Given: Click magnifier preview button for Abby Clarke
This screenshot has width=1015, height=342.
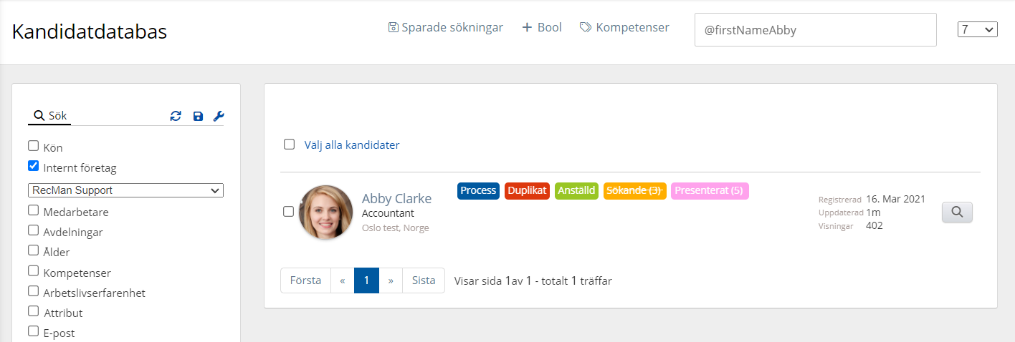Looking at the screenshot, I should [957, 212].
